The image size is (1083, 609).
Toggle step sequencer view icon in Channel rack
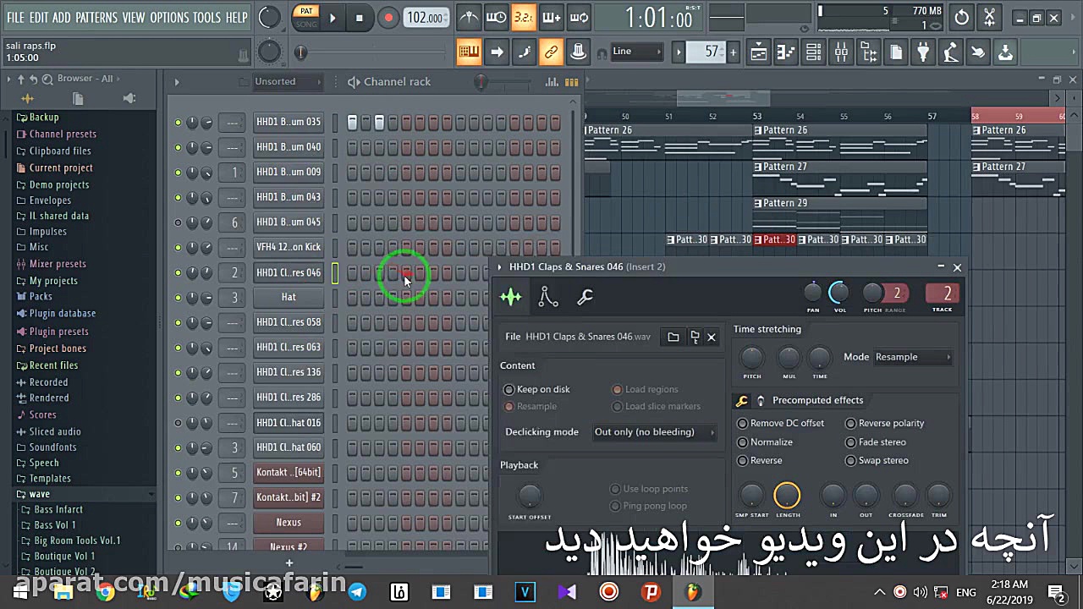[x=571, y=82]
